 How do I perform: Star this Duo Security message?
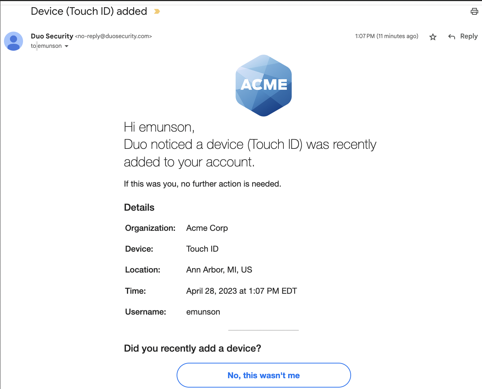(433, 37)
